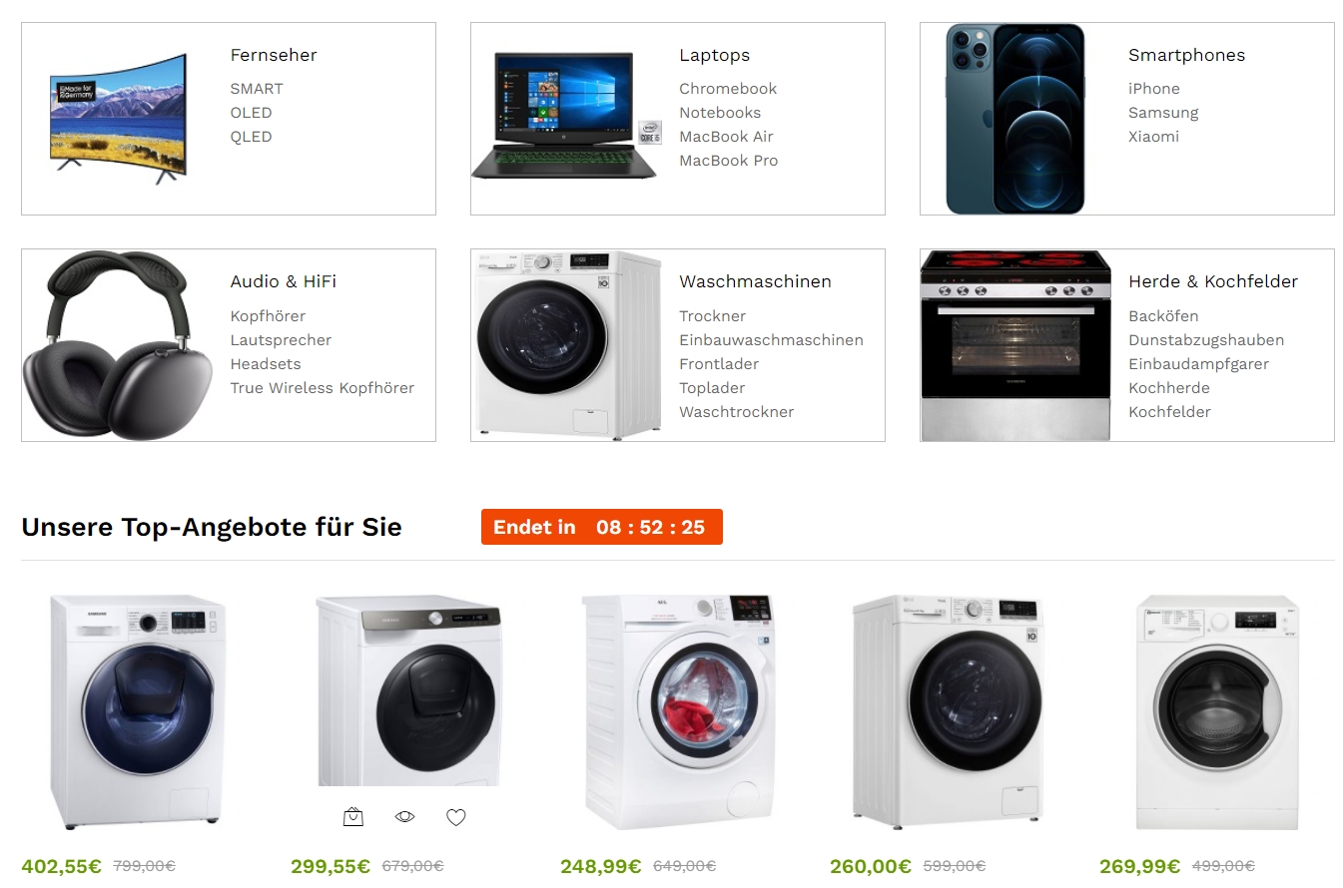Click the gaming laptop thumbnail image
Image resolution: width=1343 pixels, height=888 pixels.
pos(564,116)
